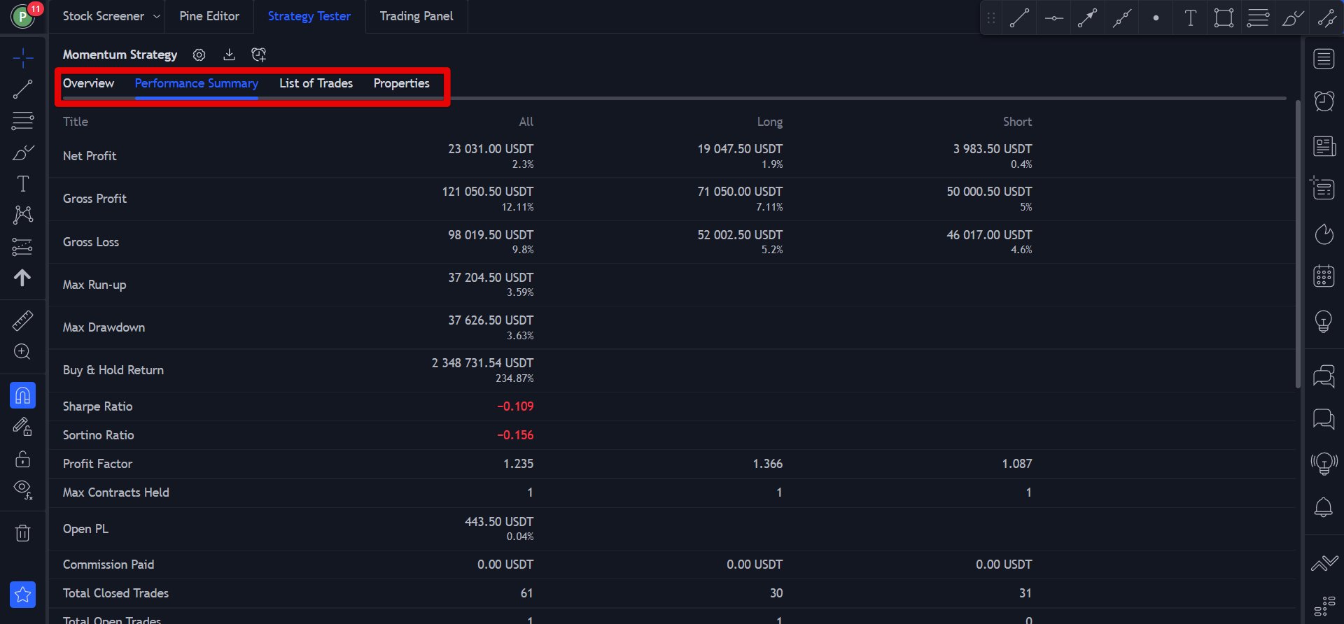Click the trash remove drawings icon

(23, 533)
